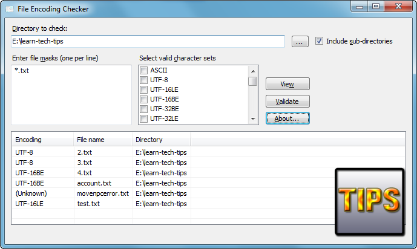Screen dimensions: 417x249
Task: Click the File Encoding Checker title bar icon
Action: (10, 8)
